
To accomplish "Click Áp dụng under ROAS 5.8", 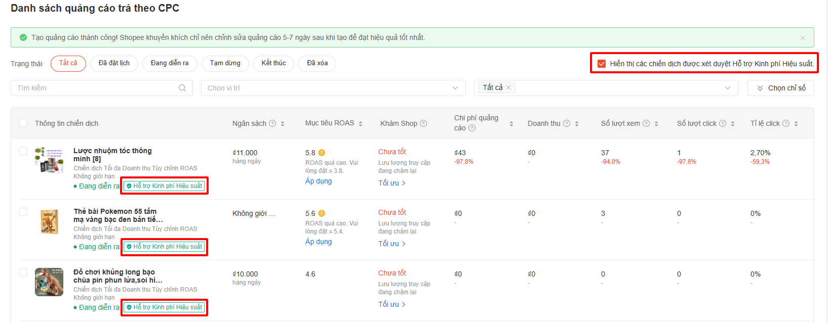I will pyautogui.click(x=319, y=181).
